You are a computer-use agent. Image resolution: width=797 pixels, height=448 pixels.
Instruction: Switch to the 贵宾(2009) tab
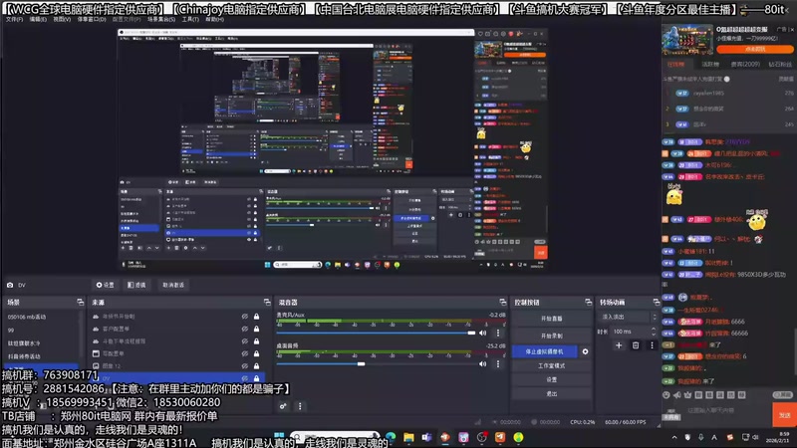click(745, 65)
